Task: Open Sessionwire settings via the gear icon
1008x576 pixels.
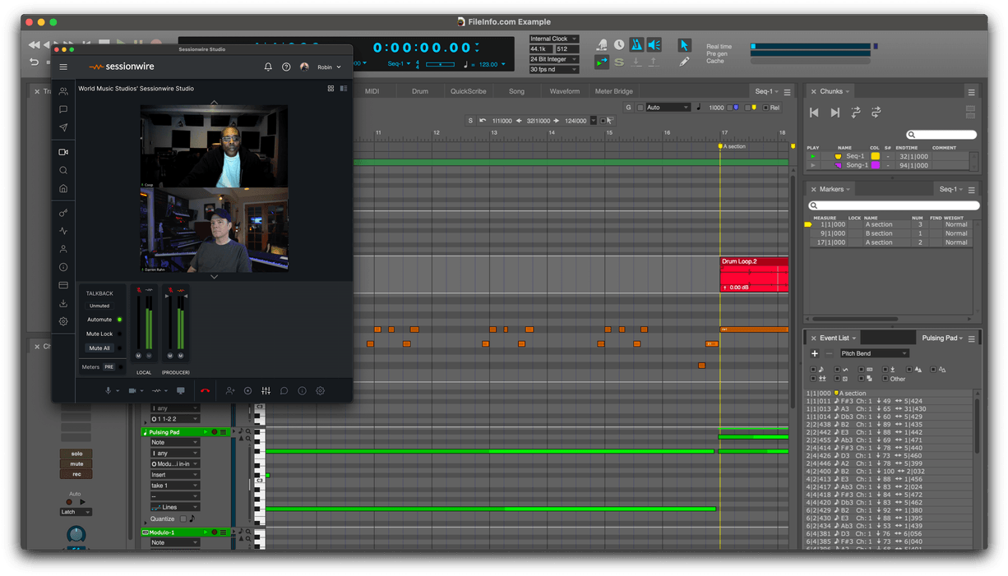Action: tap(320, 390)
